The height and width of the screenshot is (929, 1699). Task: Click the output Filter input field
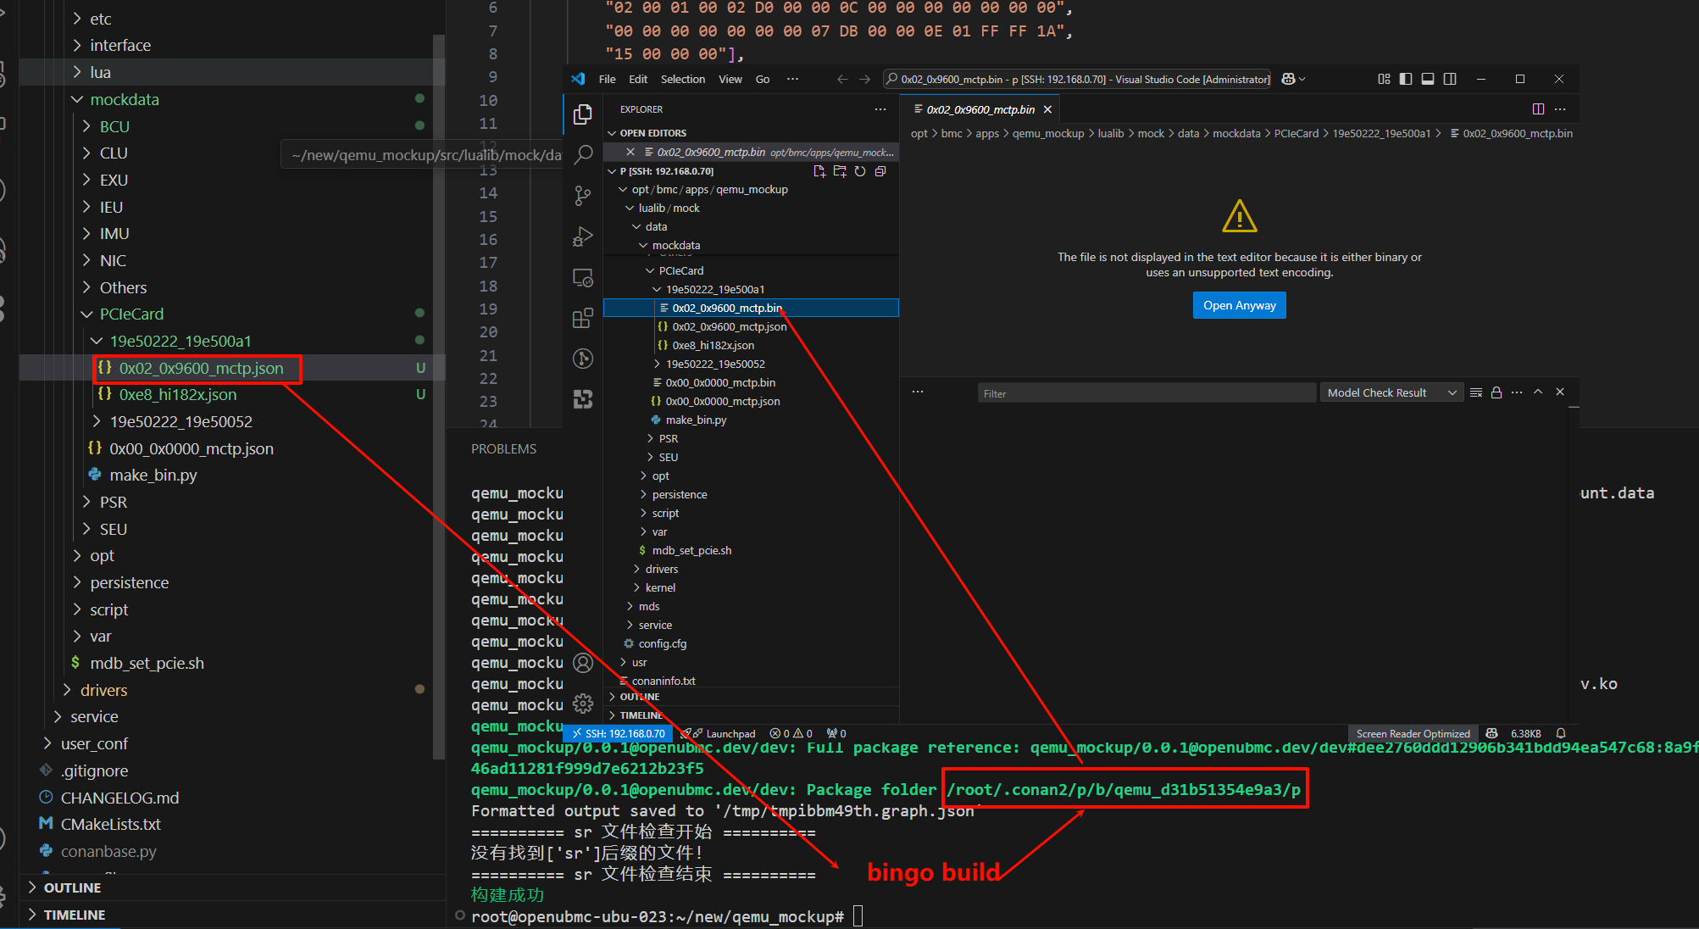pyautogui.click(x=1144, y=393)
